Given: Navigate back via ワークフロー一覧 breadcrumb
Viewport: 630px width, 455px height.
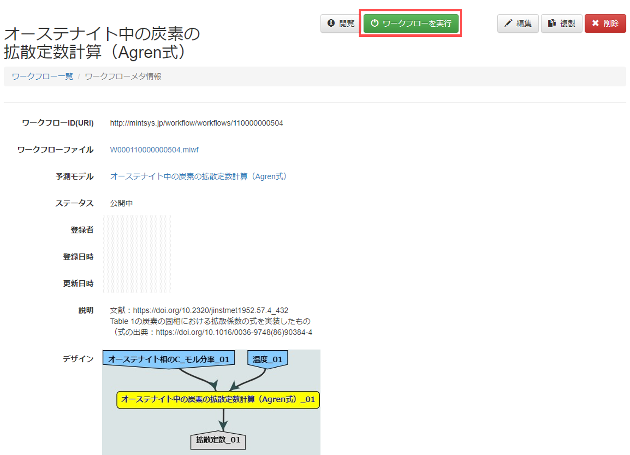Looking at the screenshot, I should point(42,76).
